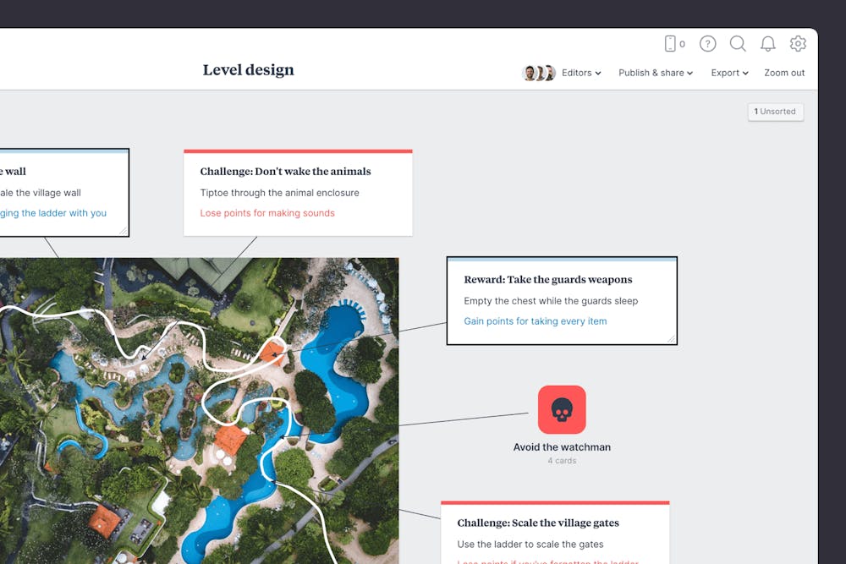
Task: Click the skull icon above Avoid the watchman
Action: [x=562, y=408]
